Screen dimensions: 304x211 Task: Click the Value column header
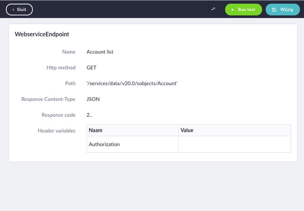click(187, 130)
